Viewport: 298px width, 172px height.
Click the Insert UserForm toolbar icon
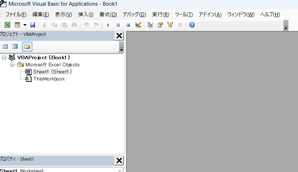coord(17,25)
